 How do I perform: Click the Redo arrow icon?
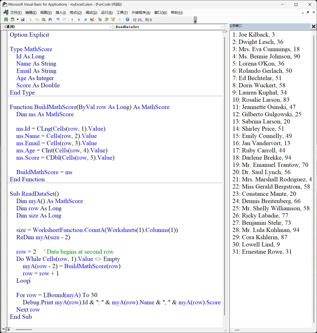(x=65, y=19)
